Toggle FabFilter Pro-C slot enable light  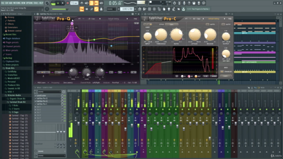pos(65,104)
